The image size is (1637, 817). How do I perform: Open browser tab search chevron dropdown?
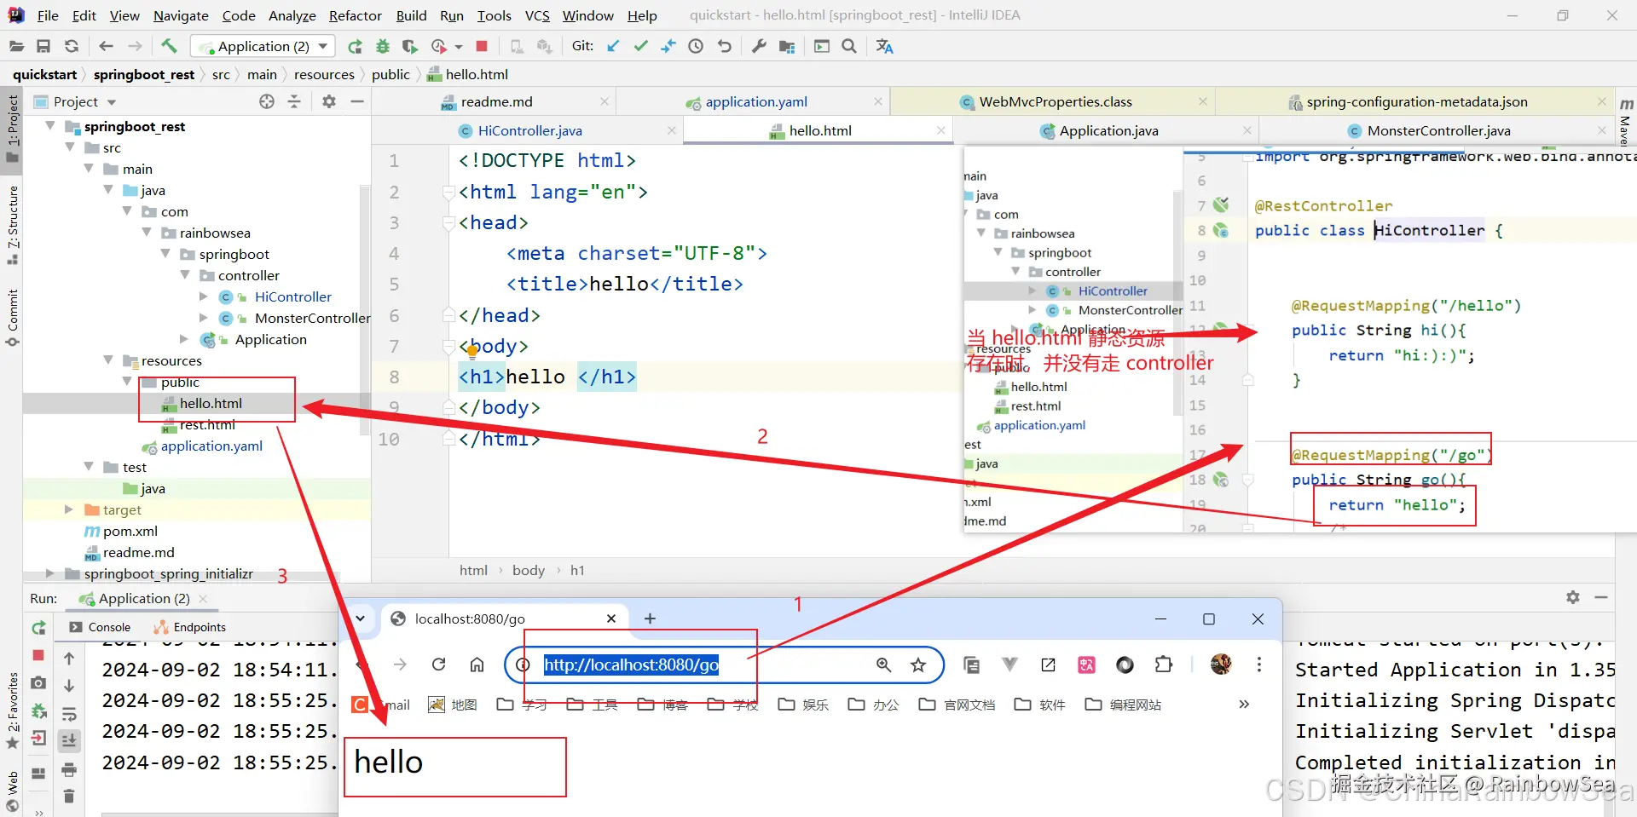[x=360, y=619]
